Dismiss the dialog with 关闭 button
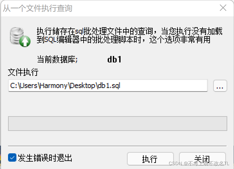This screenshot has width=234, height=169. point(202,159)
